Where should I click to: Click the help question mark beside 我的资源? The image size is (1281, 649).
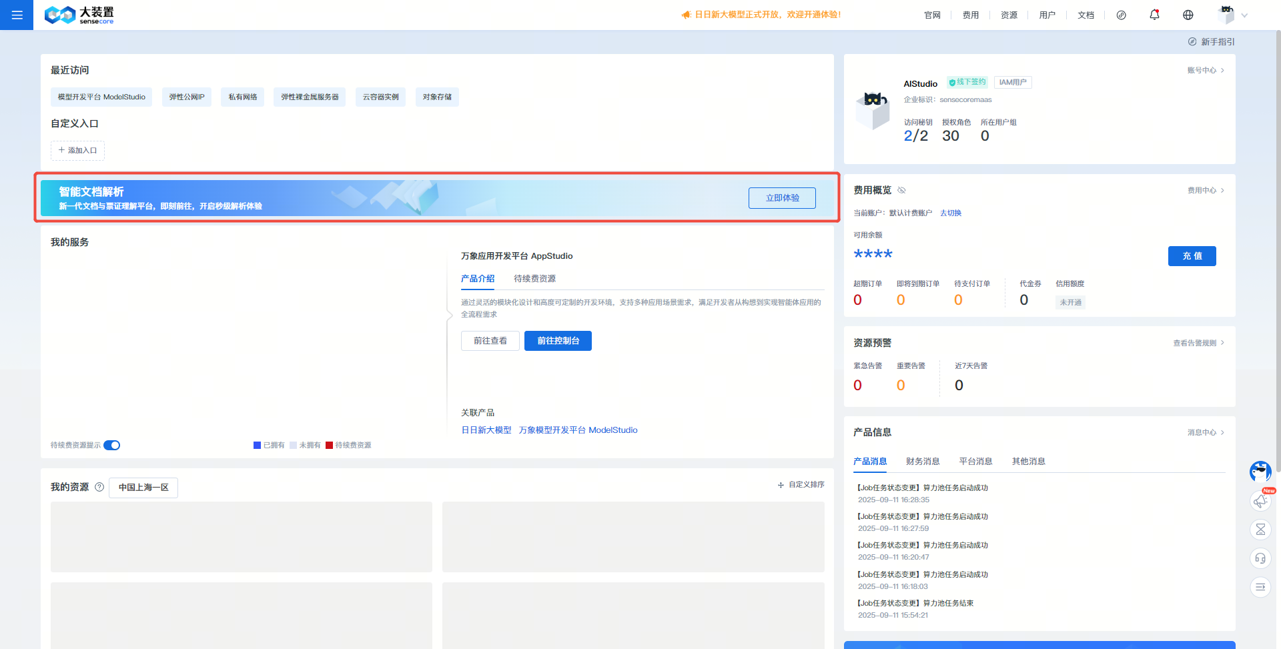click(99, 487)
